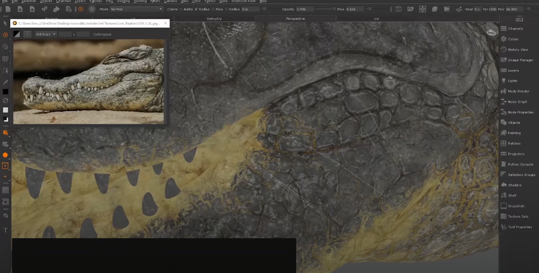Close the crocodile reference image viewer

tap(165, 23)
